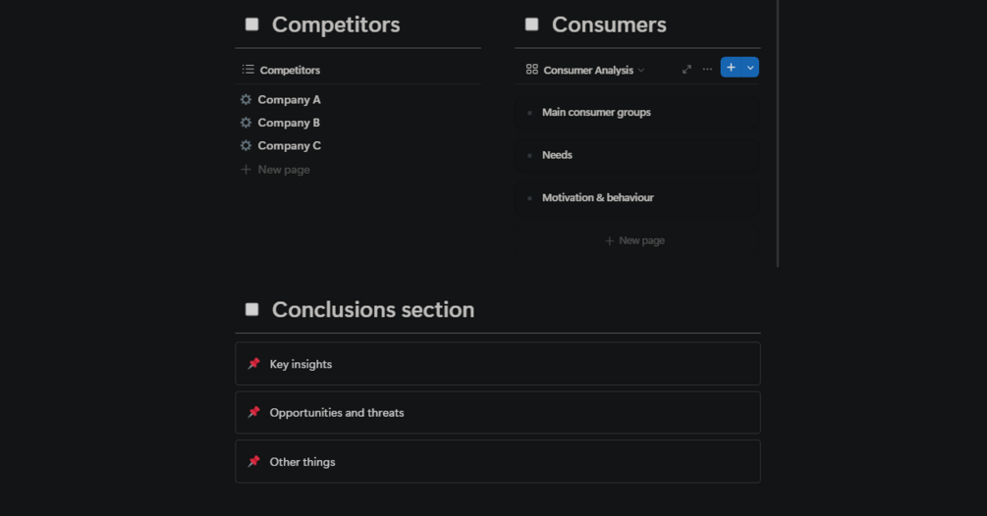Open the dropdown arrow next to blue plus

750,68
